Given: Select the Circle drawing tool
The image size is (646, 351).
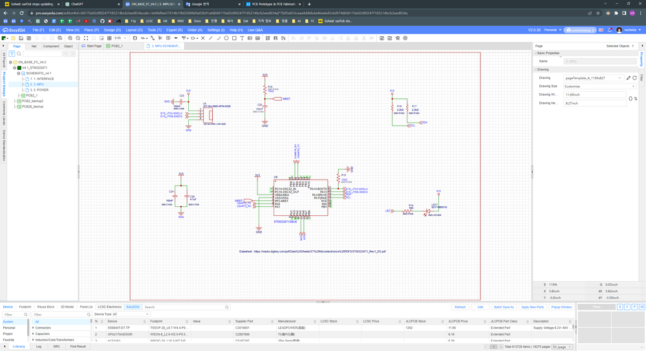Looking at the screenshot, I should [x=226, y=38].
